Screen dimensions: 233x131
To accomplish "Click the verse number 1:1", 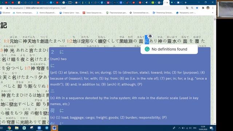I will (7, 41).
